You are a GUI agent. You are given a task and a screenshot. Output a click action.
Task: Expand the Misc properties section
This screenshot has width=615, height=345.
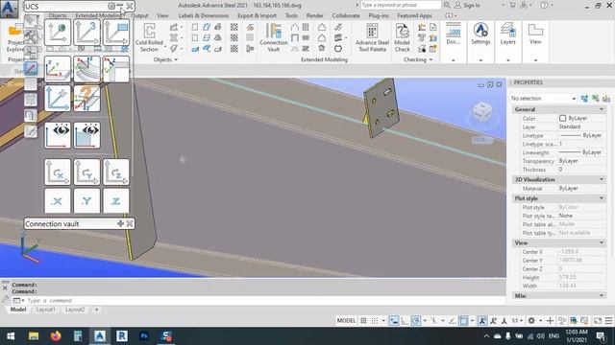point(602,296)
